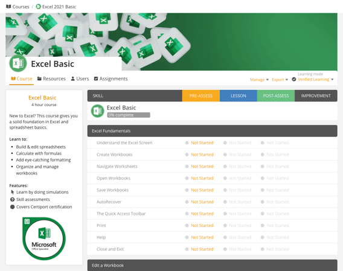Click the Skill assessments question mark icon
The width and height of the screenshot is (343, 271).
(13, 199)
